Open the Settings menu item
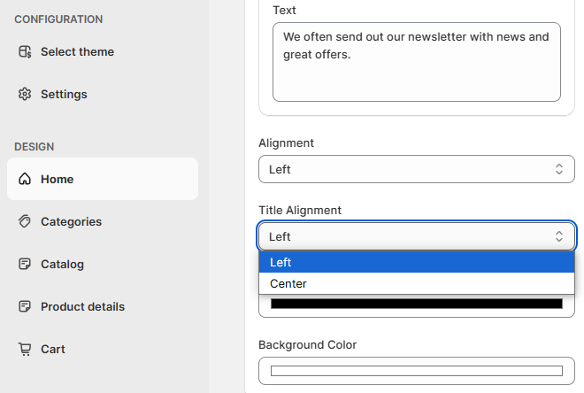The width and height of the screenshot is (584, 393). (103, 94)
